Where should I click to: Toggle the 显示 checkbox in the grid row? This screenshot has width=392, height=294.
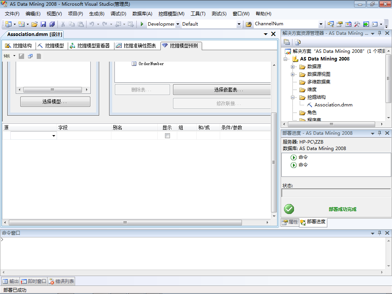click(x=168, y=136)
